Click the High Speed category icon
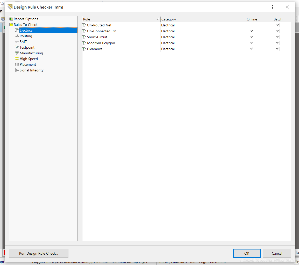 (x=17, y=59)
